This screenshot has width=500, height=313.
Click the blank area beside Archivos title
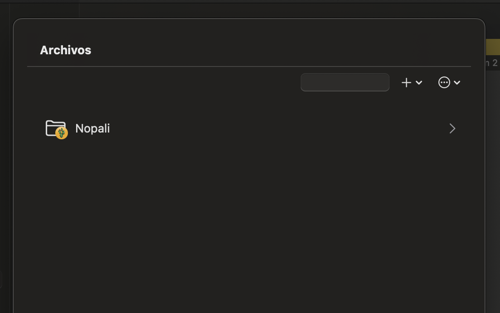tap(281, 50)
